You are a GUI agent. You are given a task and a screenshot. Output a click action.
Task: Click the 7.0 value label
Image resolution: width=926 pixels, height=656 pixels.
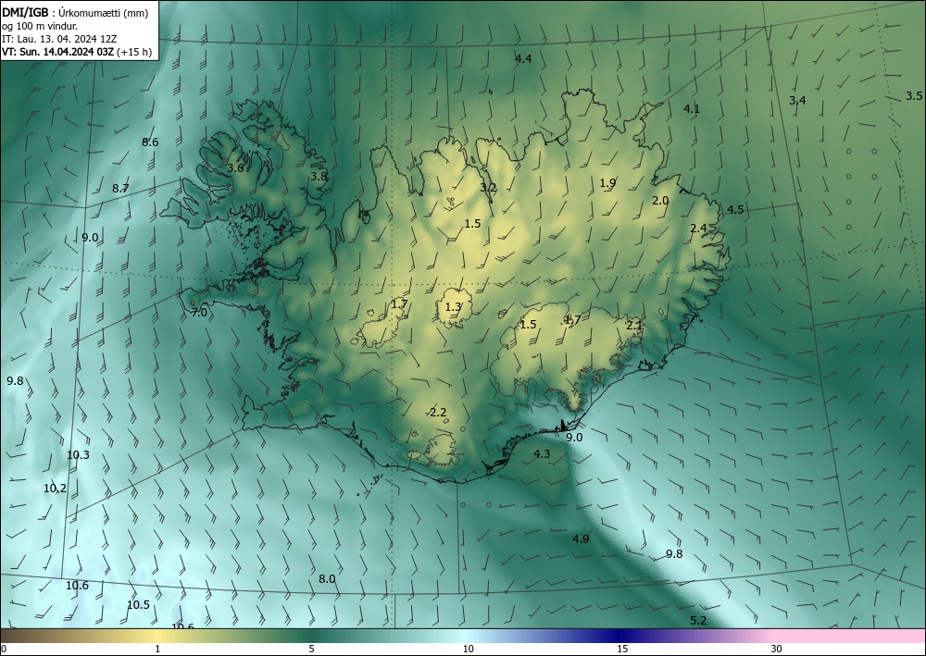tap(199, 313)
